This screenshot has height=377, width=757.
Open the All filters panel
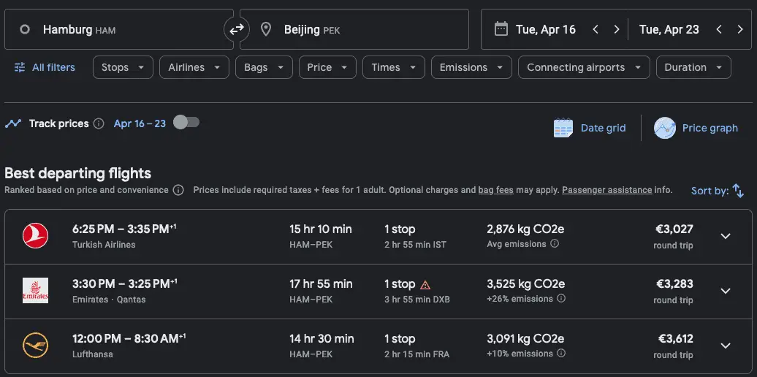[45, 67]
